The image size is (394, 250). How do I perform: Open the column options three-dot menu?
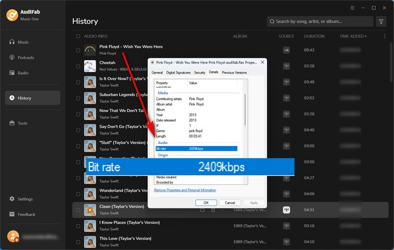(x=385, y=36)
